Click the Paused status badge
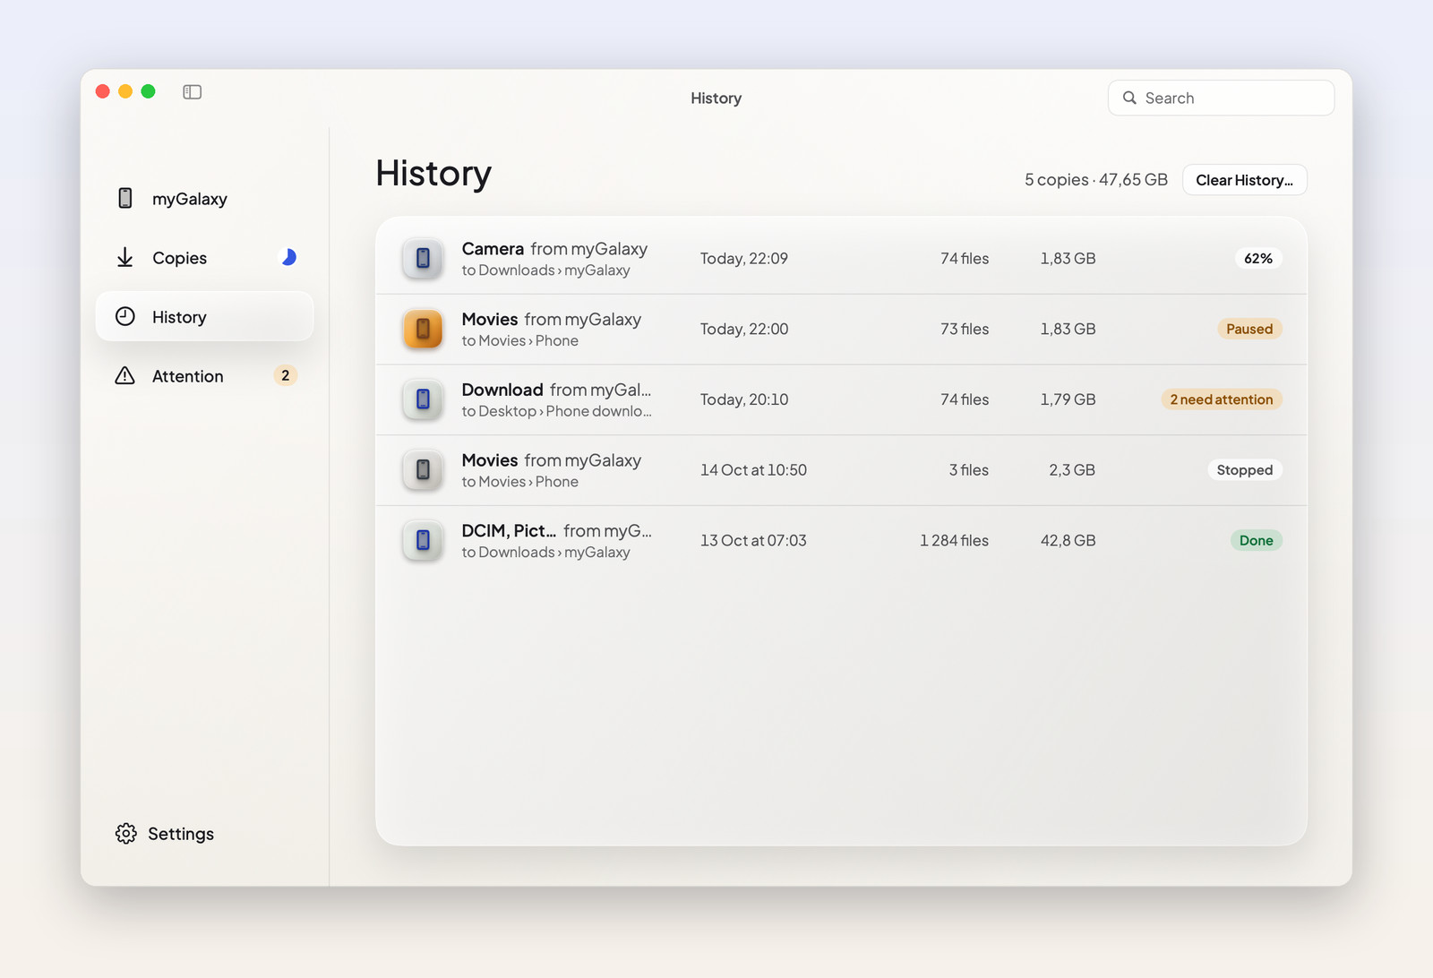This screenshot has height=978, width=1433. (1249, 329)
